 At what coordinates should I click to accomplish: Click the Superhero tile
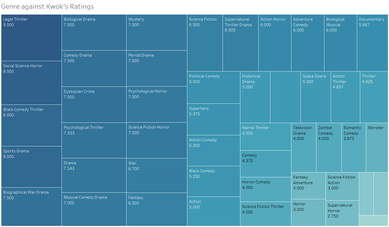pyautogui.click(x=213, y=119)
